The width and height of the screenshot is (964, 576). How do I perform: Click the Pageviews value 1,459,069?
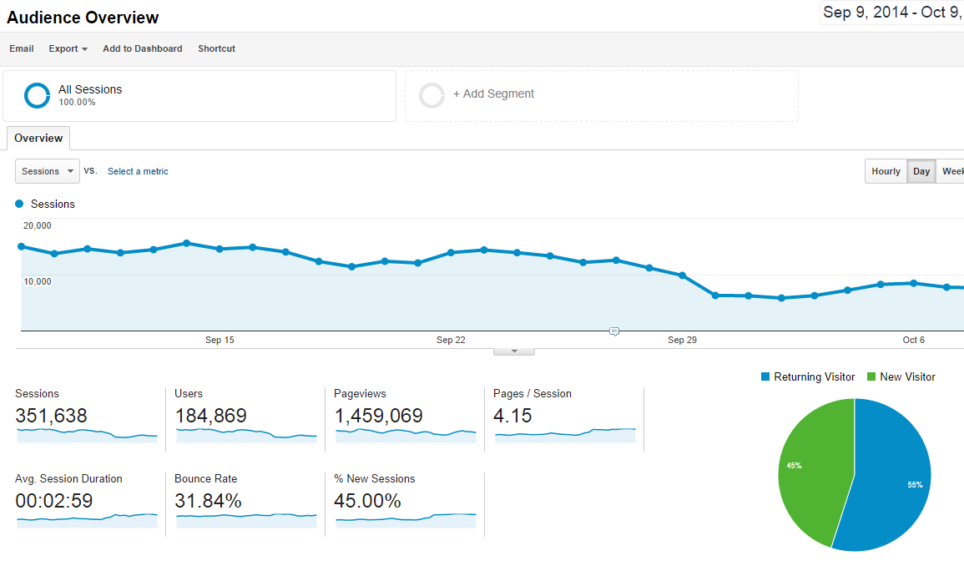click(x=379, y=416)
